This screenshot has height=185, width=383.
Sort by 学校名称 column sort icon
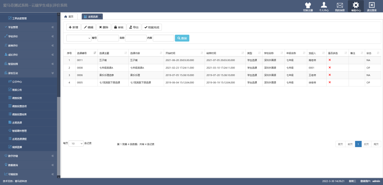point(282,53)
